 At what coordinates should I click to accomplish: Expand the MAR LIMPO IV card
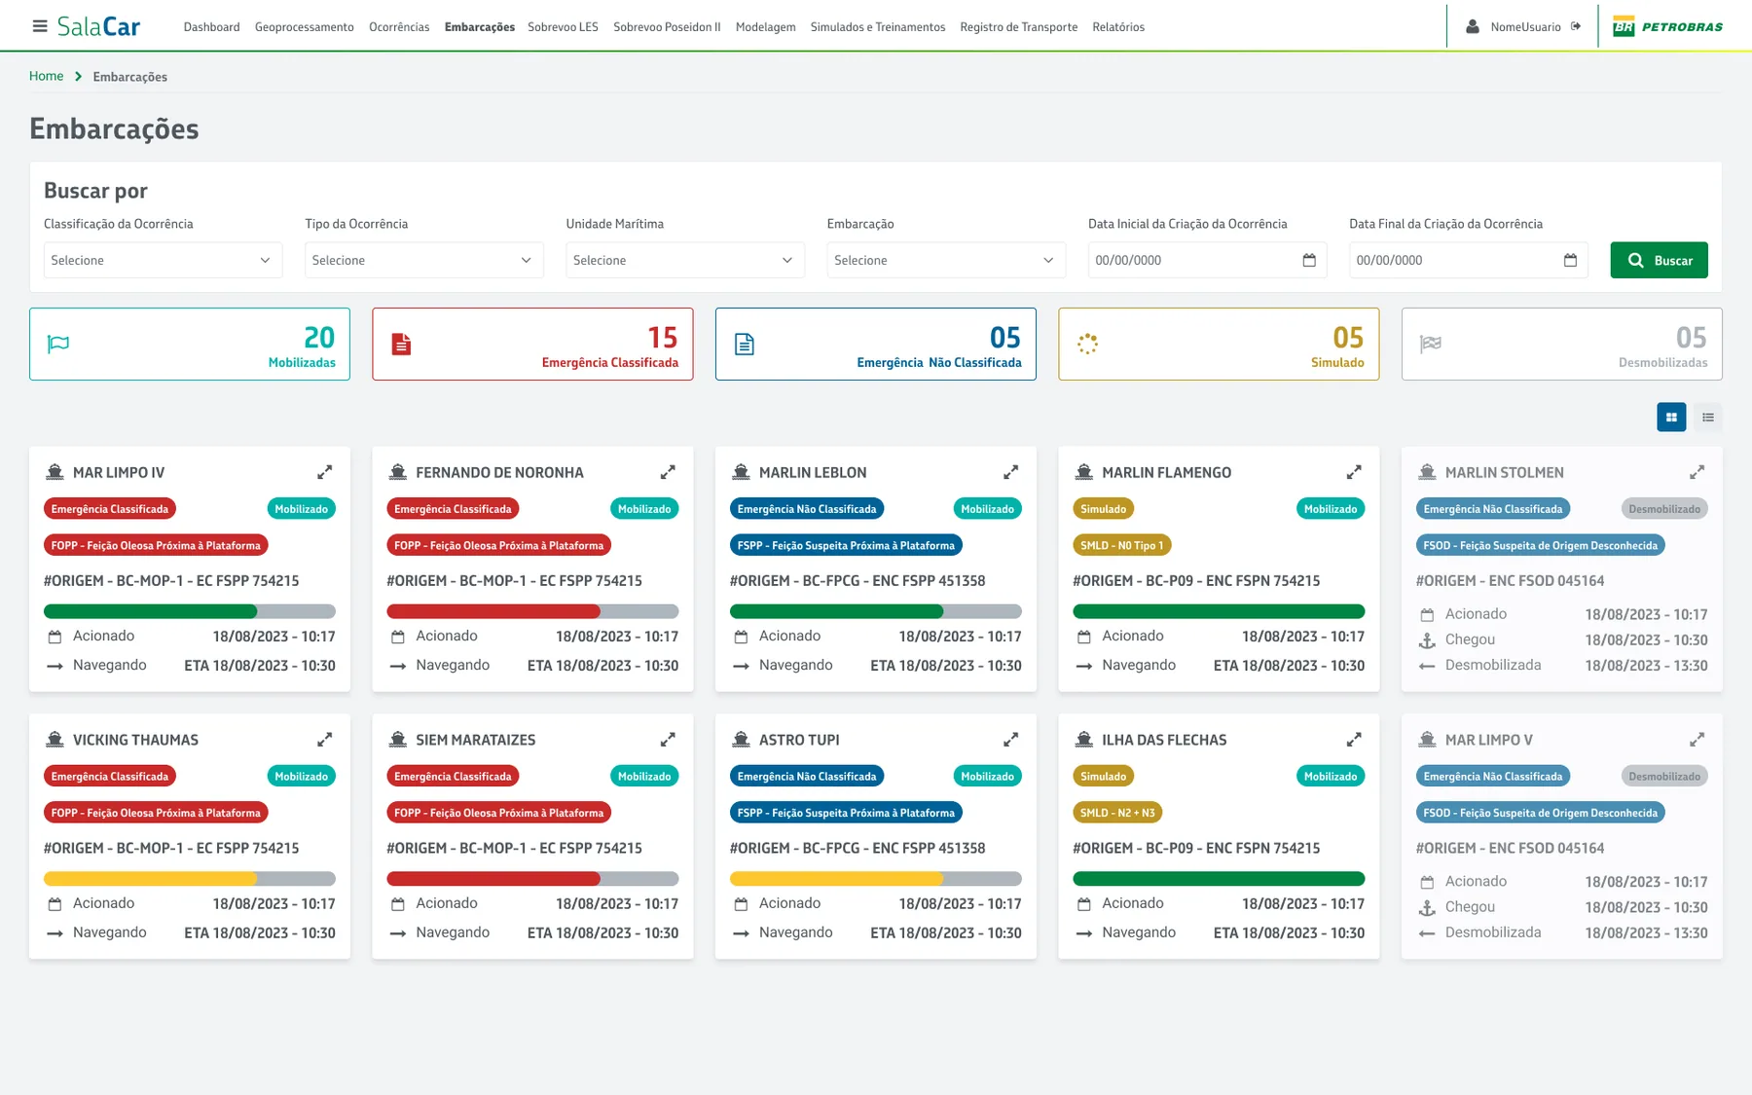pyautogui.click(x=325, y=472)
